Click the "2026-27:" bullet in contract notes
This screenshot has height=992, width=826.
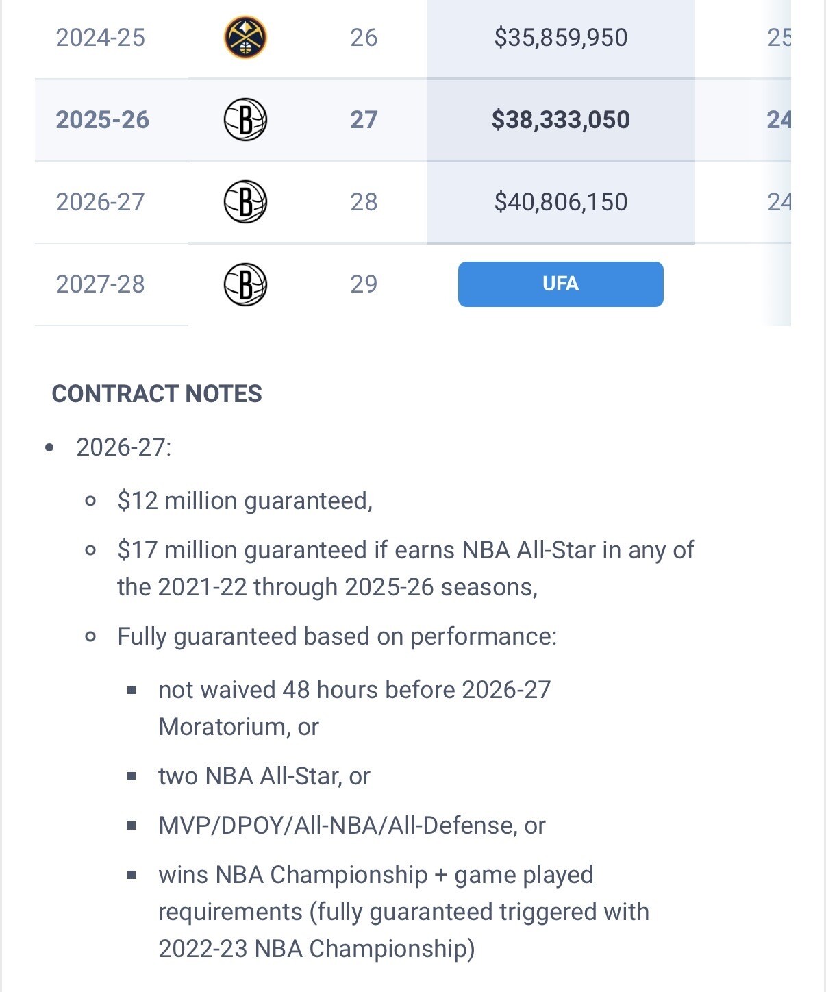124,447
